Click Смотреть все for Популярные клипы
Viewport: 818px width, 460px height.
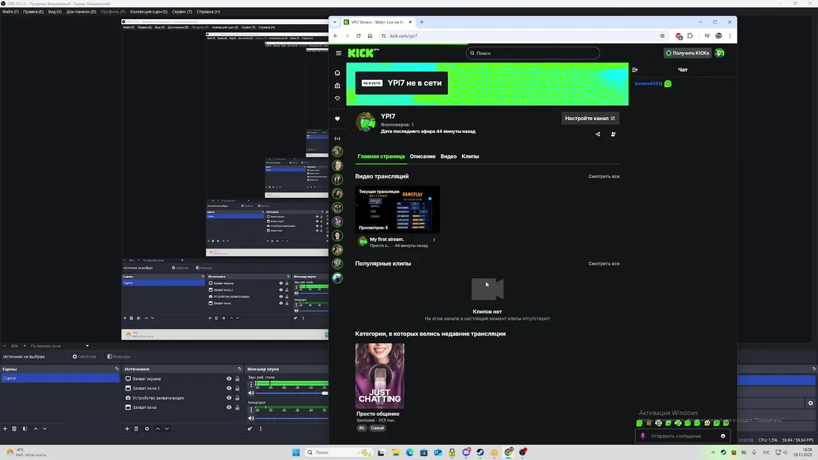coord(604,264)
